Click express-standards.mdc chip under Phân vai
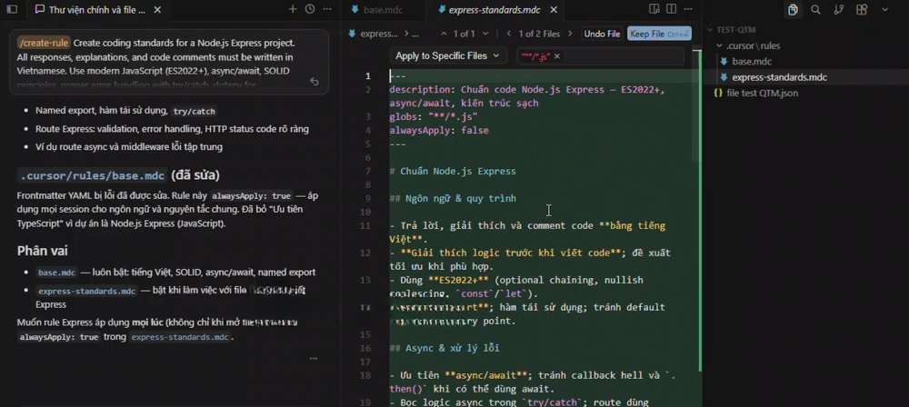 click(x=87, y=291)
